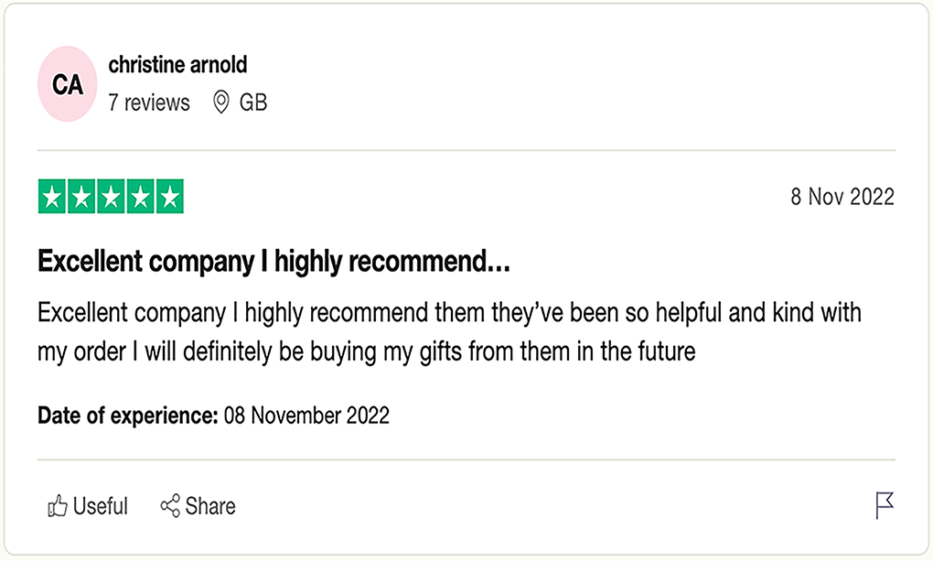The image size is (933, 561).
Task: Flag this review with the flag icon
Action: [885, 505]
